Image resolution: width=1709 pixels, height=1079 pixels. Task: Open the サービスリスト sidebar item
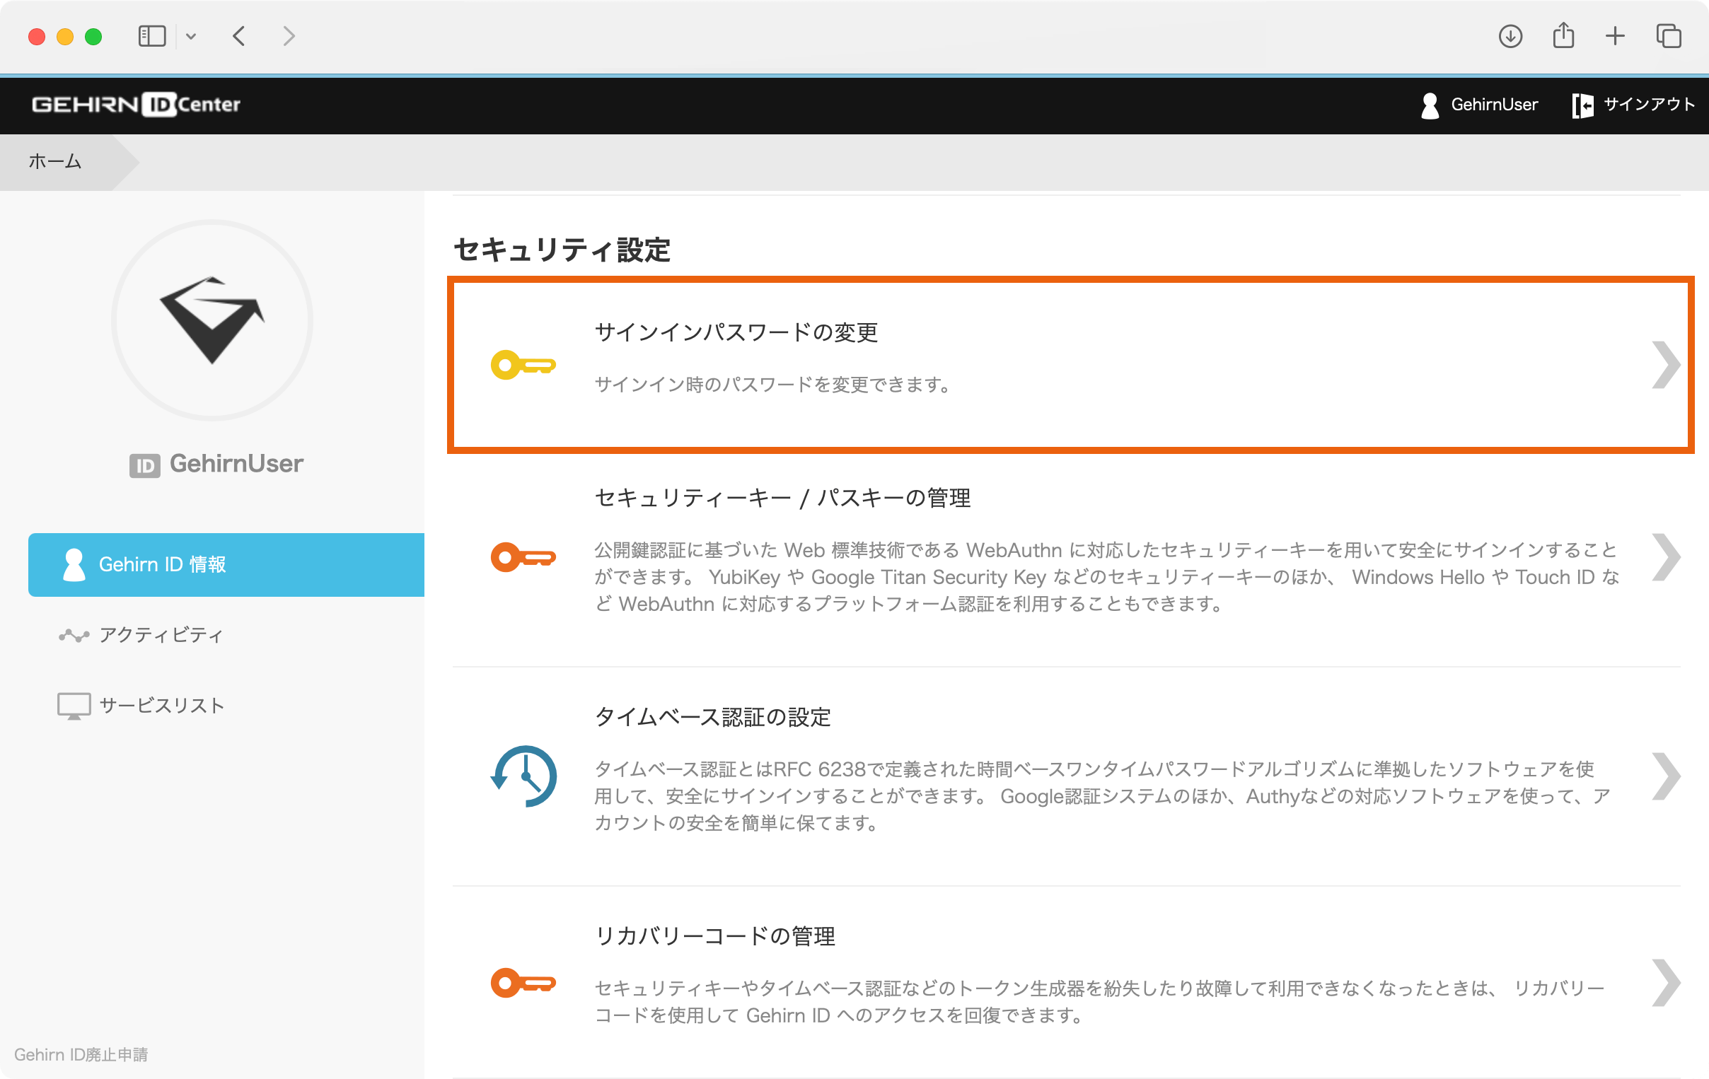click(161, 705)
